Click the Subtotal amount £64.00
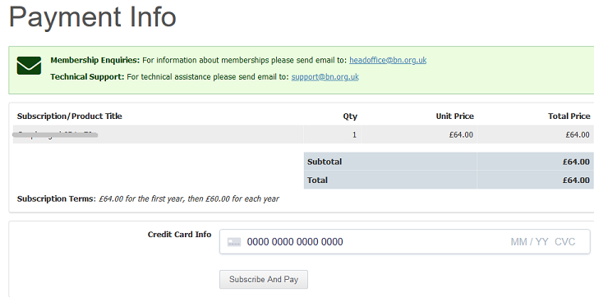Viewport: 594px width, 297px height. point(576,162)
